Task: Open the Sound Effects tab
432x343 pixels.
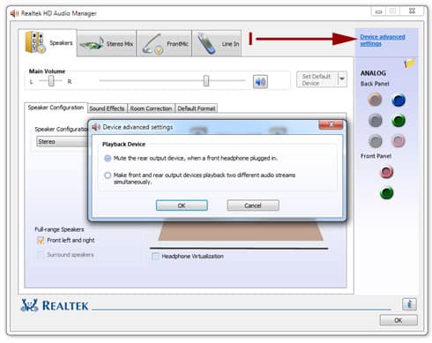Action: tap(107, 108)
